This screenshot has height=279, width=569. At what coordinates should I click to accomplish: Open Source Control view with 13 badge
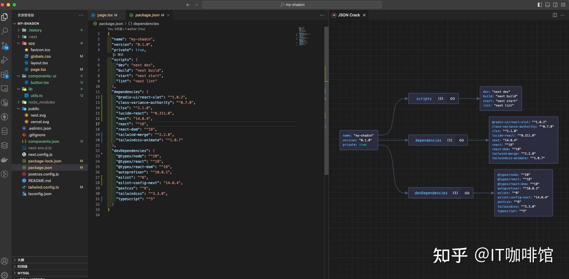tap(5, 46)
